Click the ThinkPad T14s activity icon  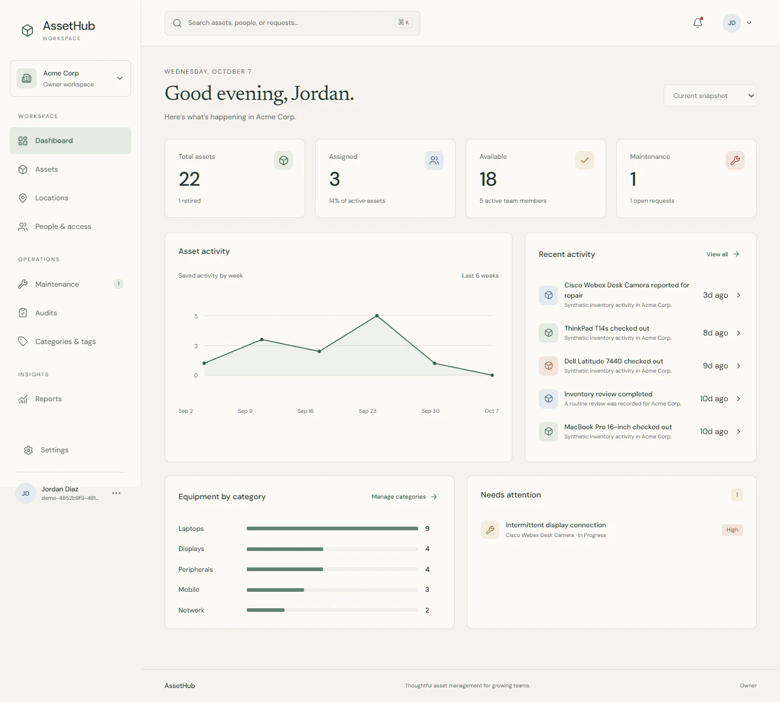[x=548, y=333]
